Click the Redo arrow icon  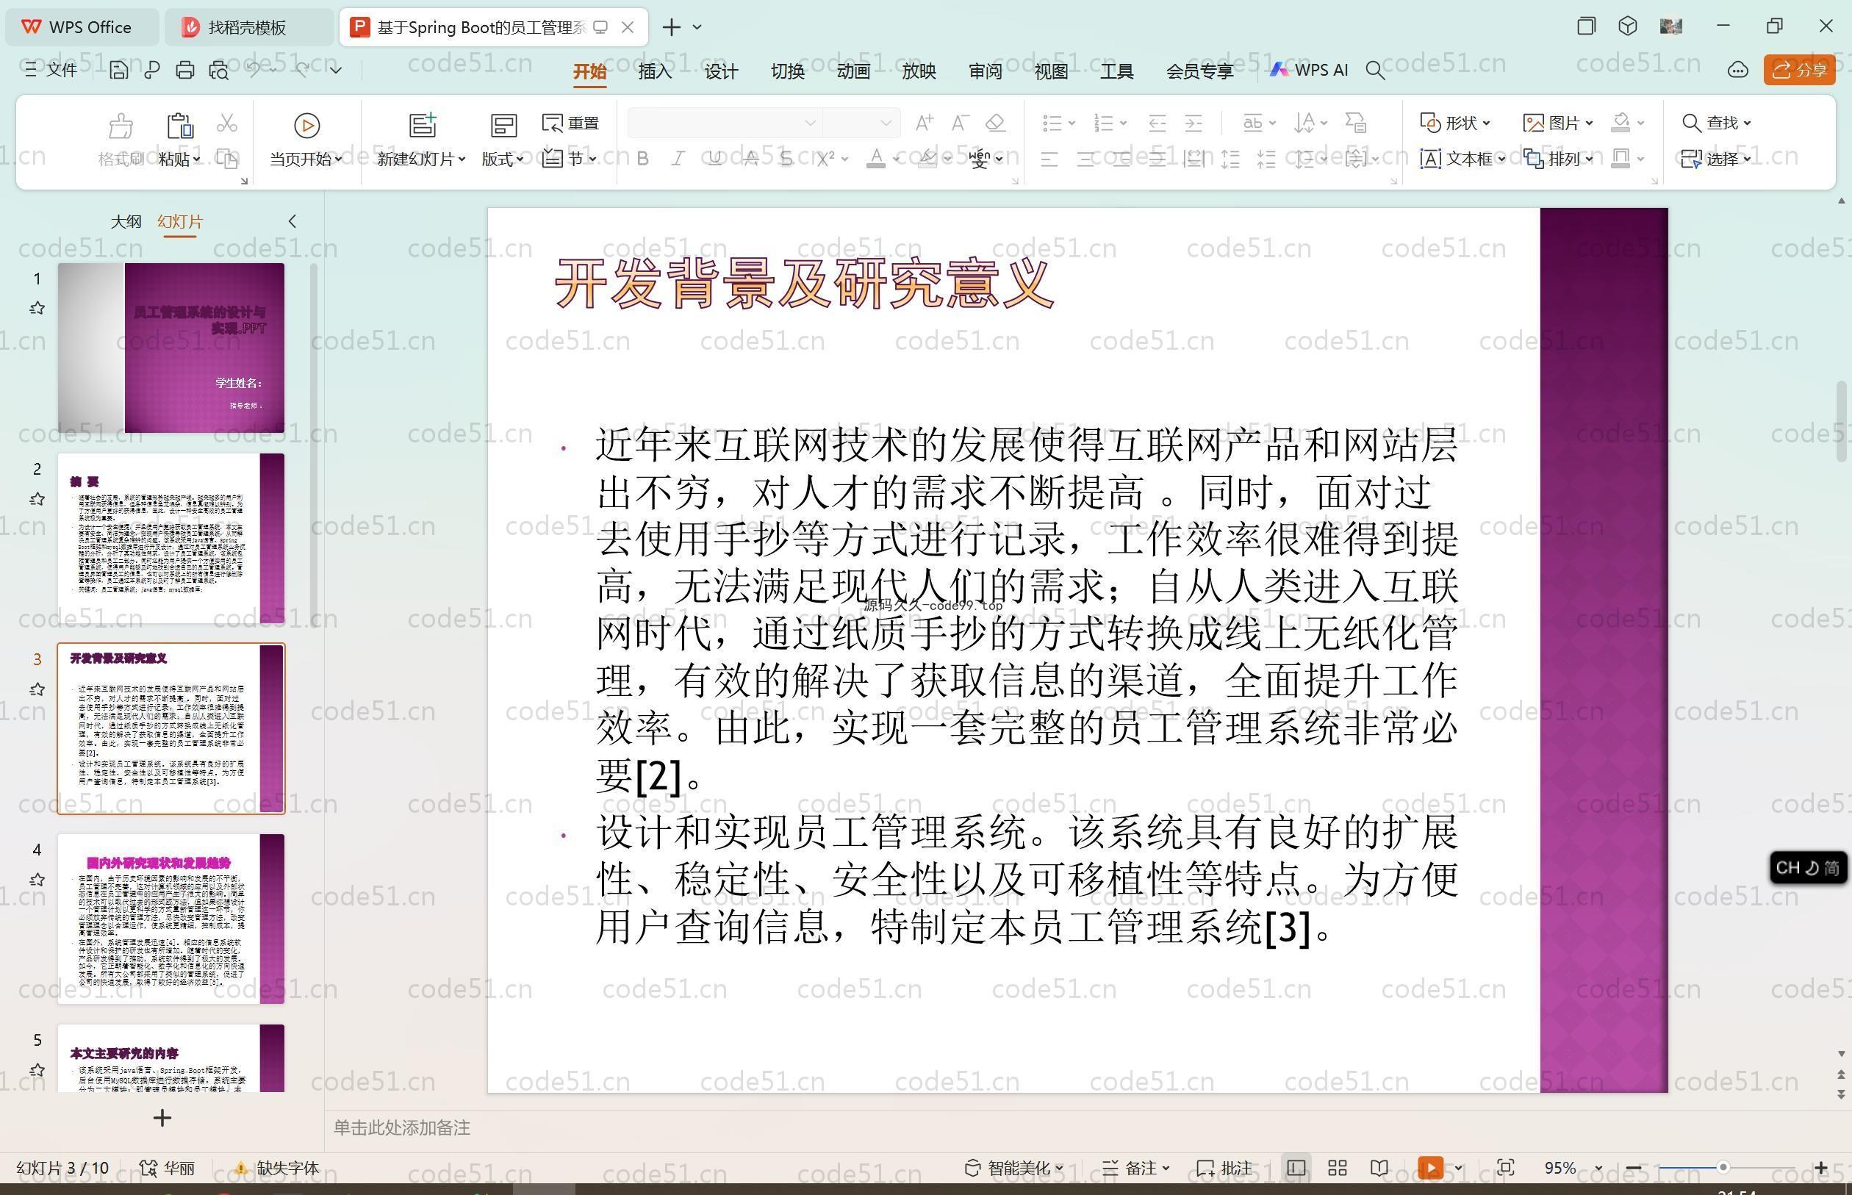[302, 70]
